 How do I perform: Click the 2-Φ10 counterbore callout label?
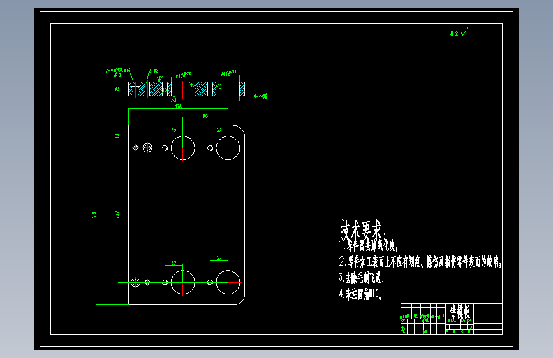[x=118, y=71]
